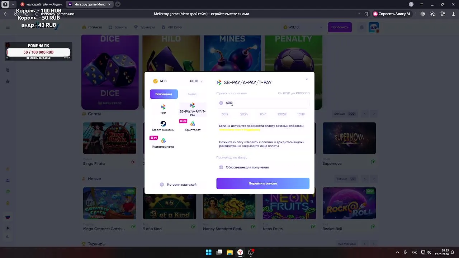
Task: Open the Dice game card
Action: (110, 72)
